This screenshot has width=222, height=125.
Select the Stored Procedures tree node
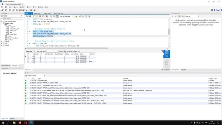(x=13, y=38)
